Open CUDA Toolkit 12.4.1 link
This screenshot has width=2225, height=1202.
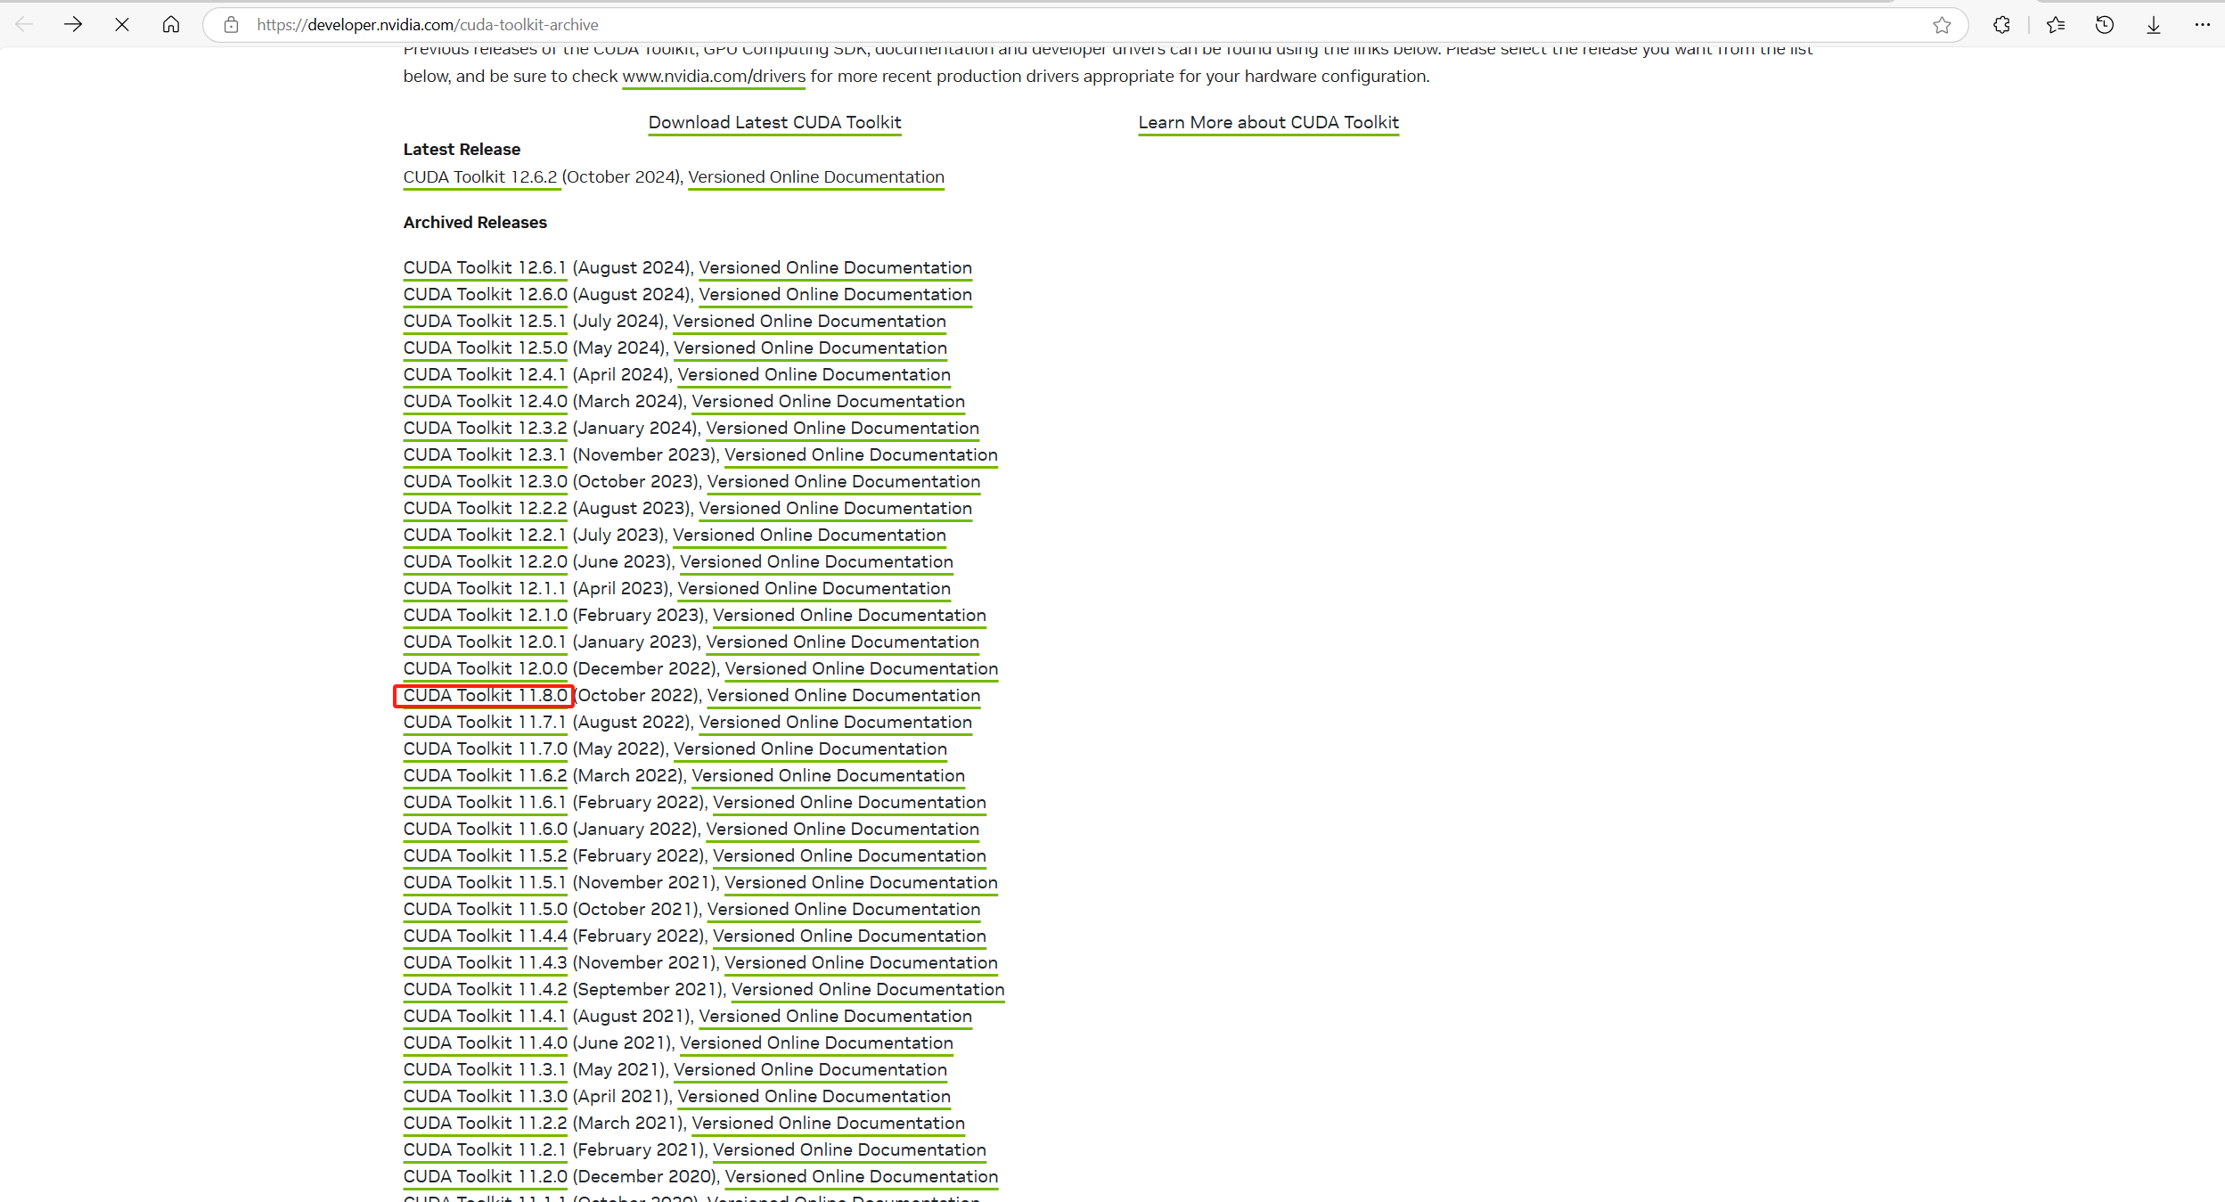(x=484, y=374)
